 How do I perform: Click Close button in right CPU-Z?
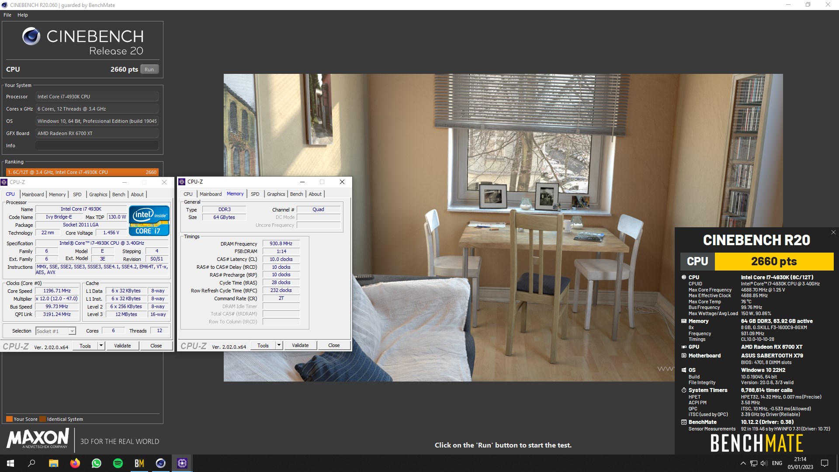334,345
